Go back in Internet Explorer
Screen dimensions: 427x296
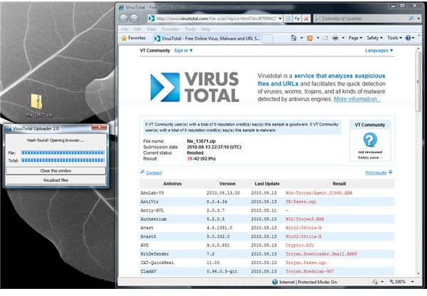pyautogui.click(x=124, y=18)
